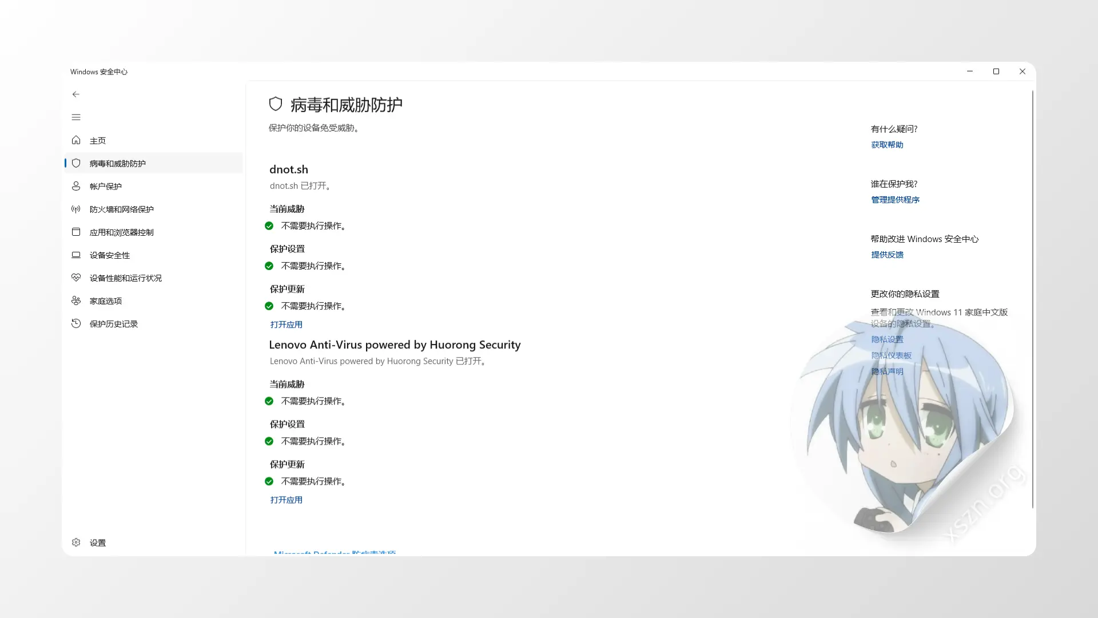Go to 帐户保护 page
This screenshot has height=618, width=1098.
pos(154,186)
